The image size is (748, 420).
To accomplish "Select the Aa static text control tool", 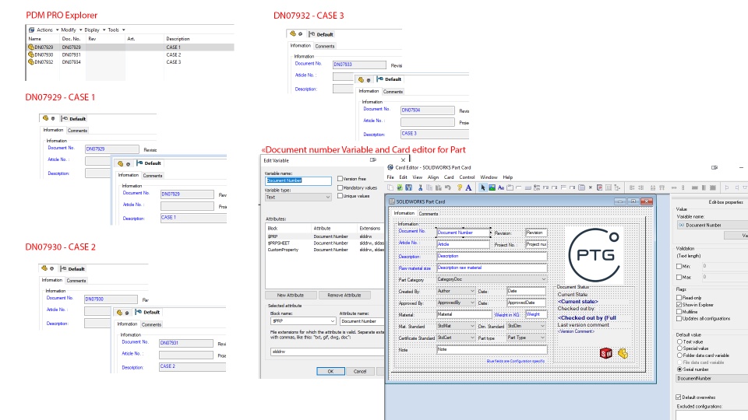I will pyautogui.click(x=501, y=187).
